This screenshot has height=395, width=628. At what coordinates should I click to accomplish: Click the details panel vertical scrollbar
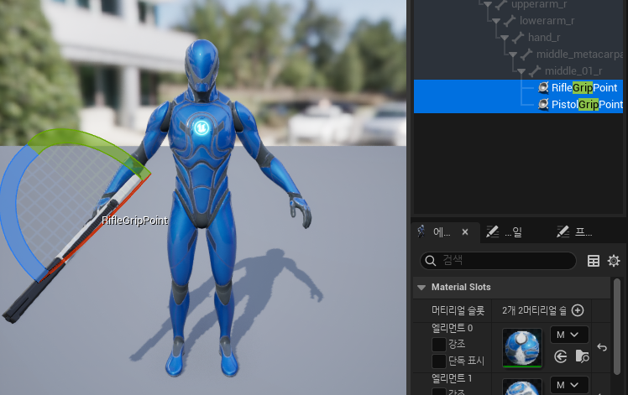[617, 326]
